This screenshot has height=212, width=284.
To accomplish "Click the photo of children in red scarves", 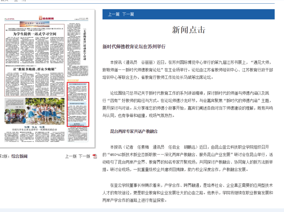I will pos(45,111).
